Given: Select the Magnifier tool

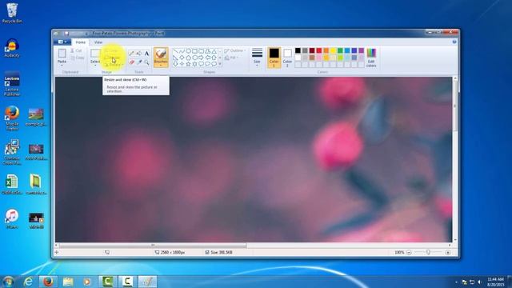Looking at the screenshot, I should tap(146, 62).
